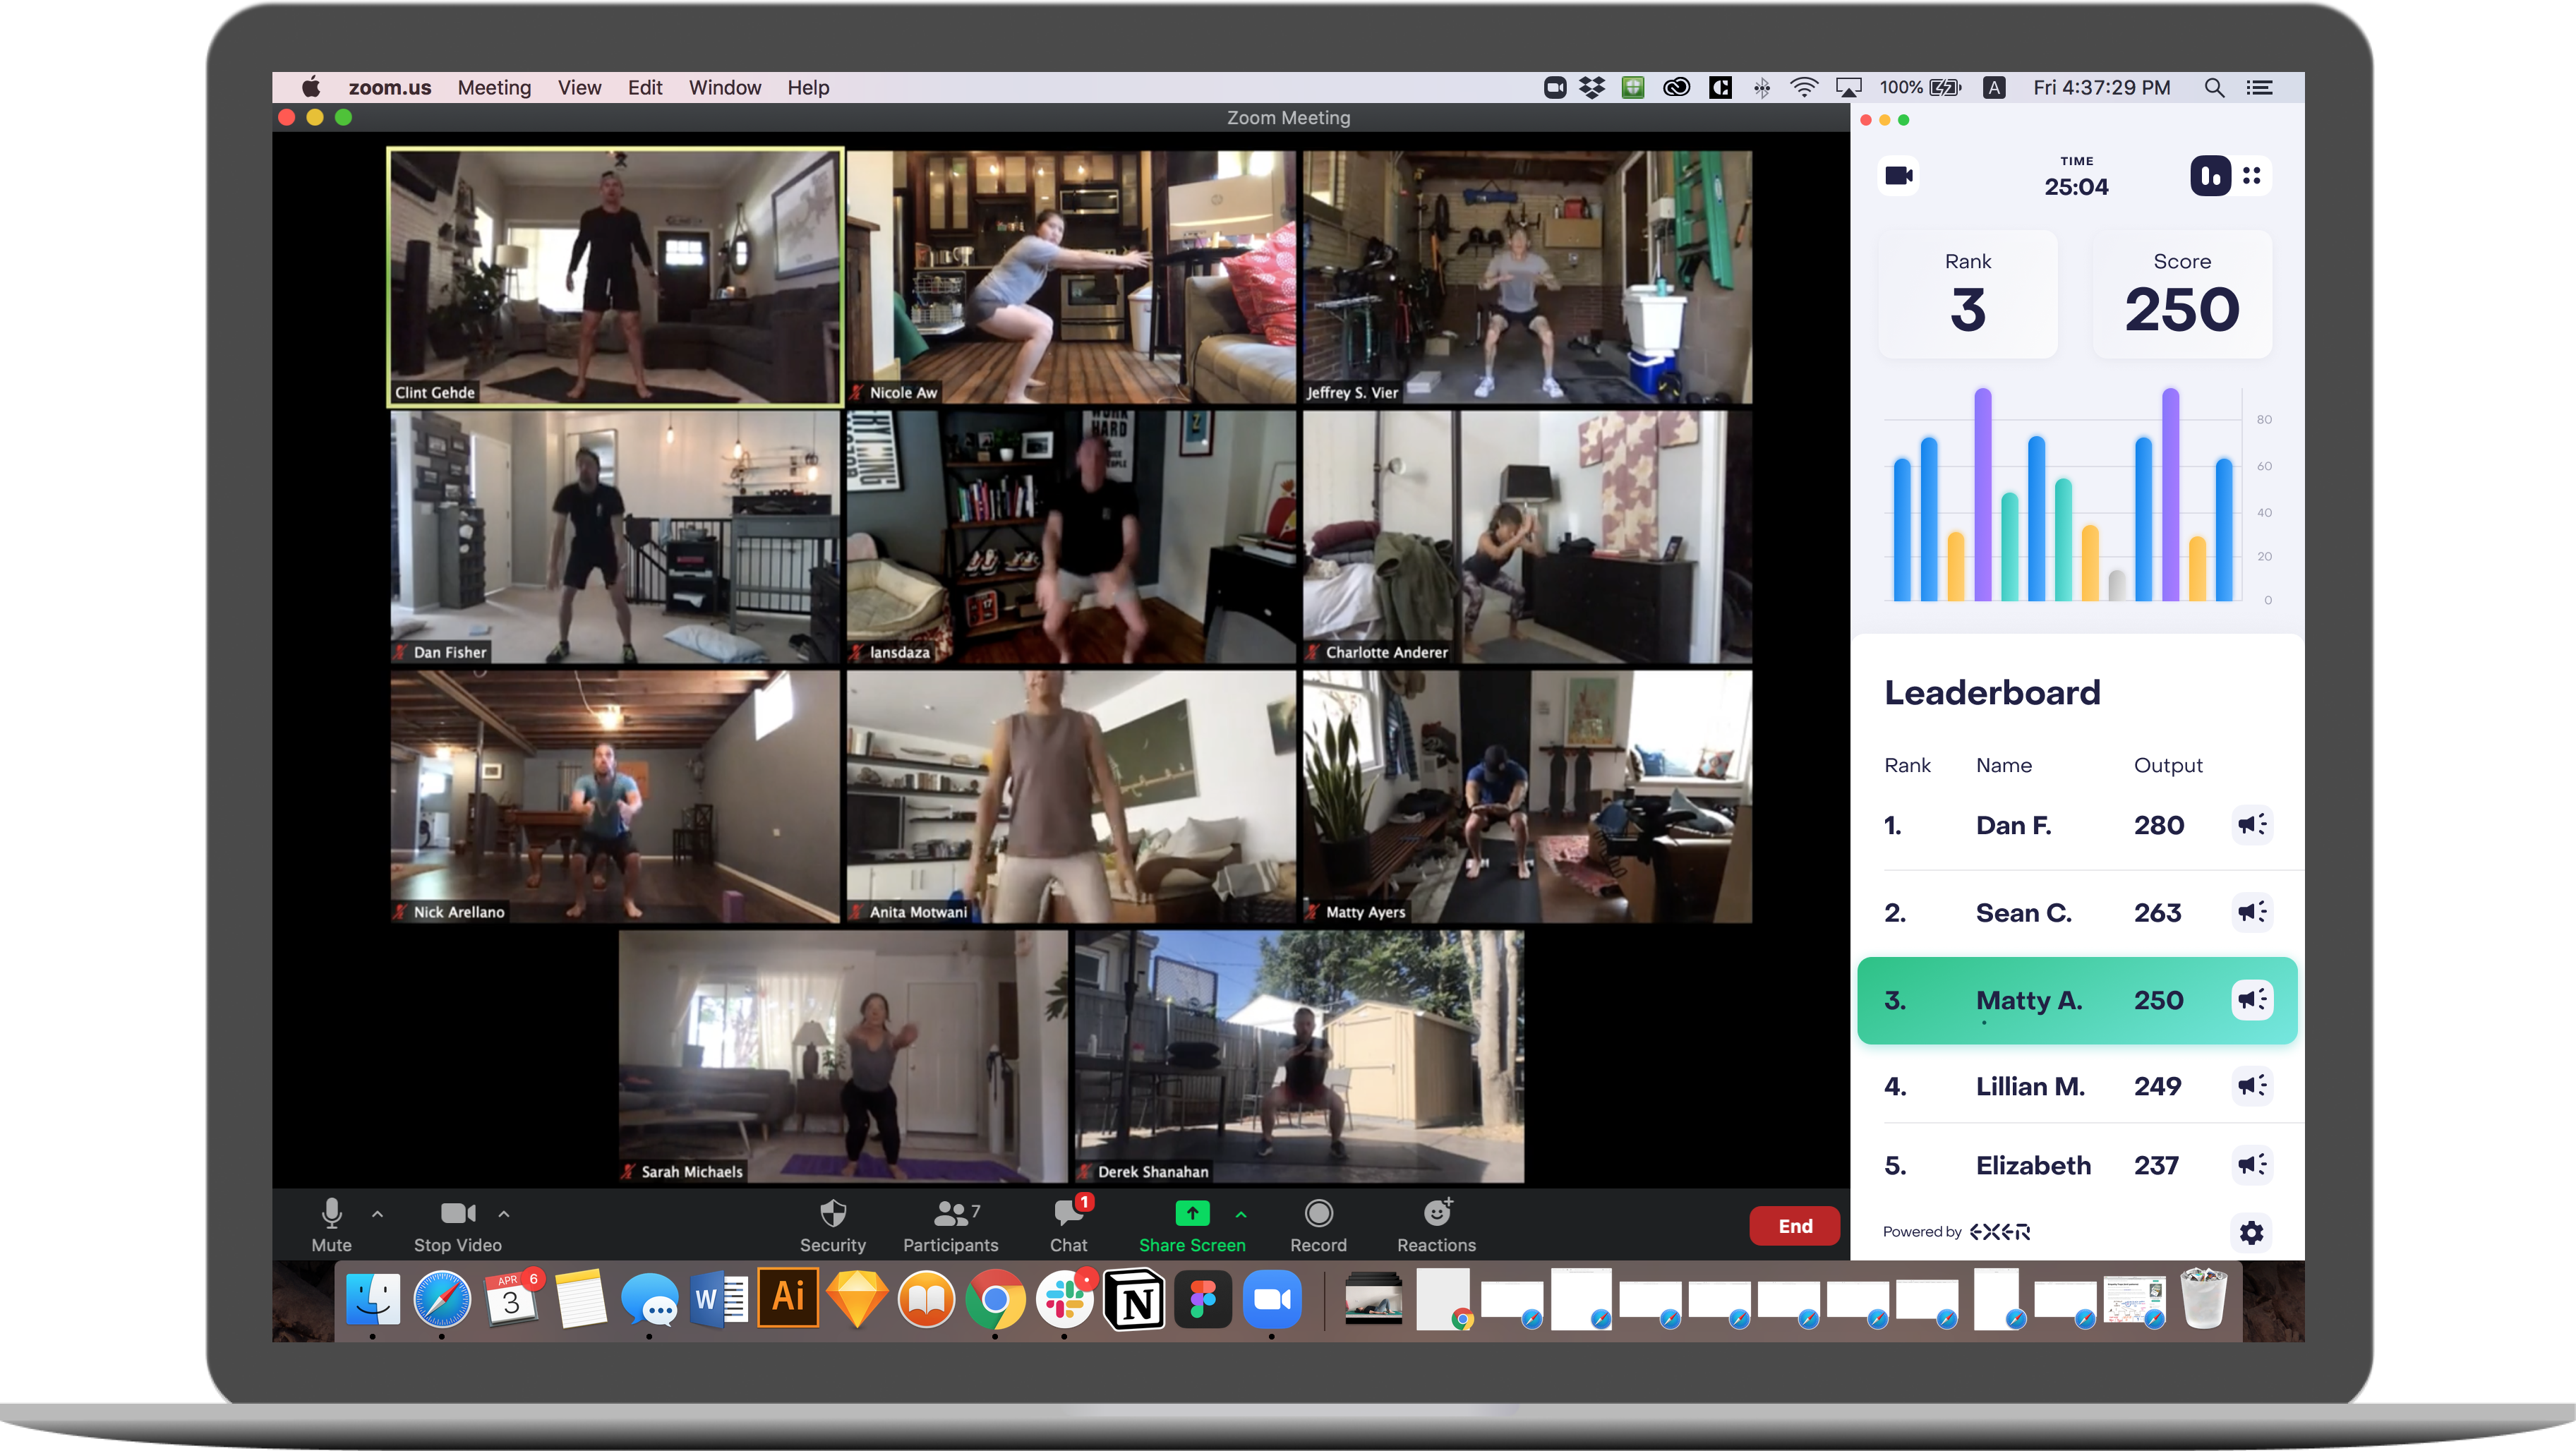Expand Share Screen options caret
Screen dimensions: 2576x1451
click(x=1241, y=1214)
